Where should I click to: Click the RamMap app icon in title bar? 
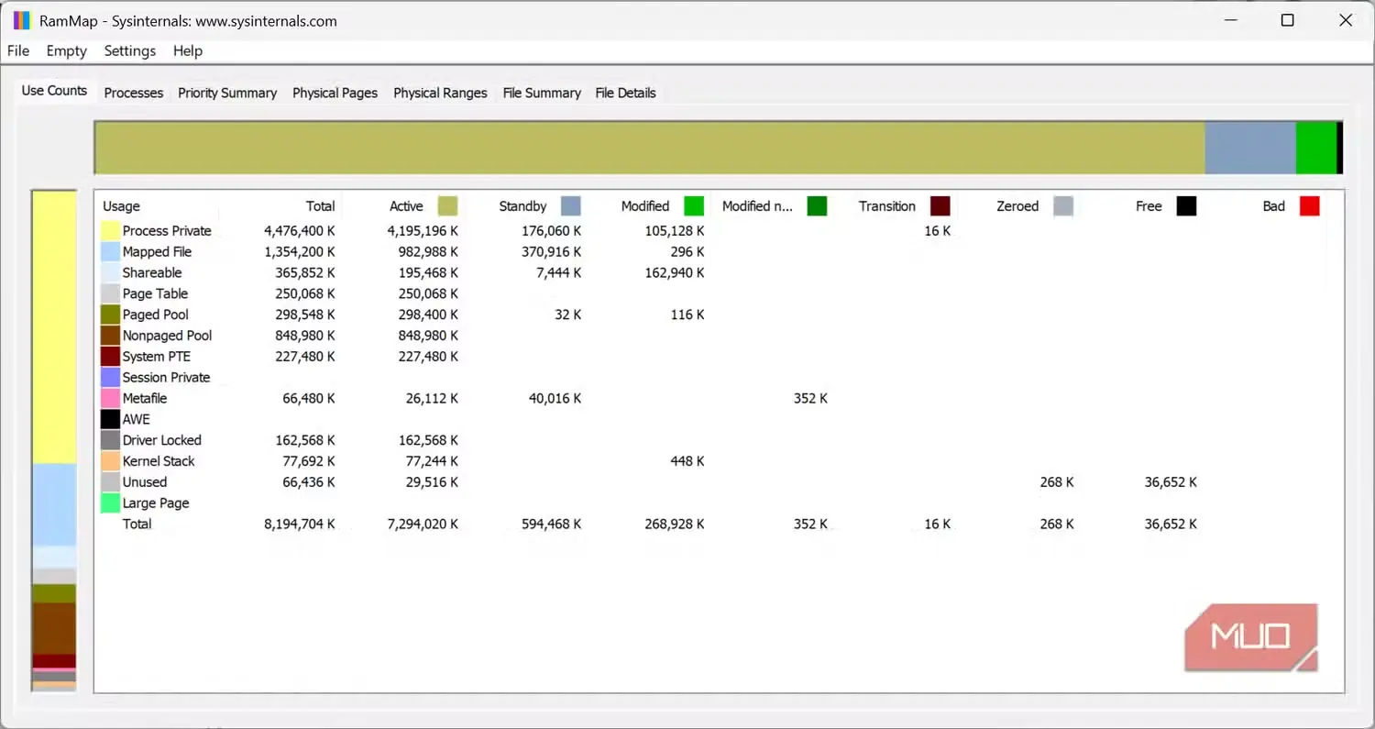coord(22,20)
